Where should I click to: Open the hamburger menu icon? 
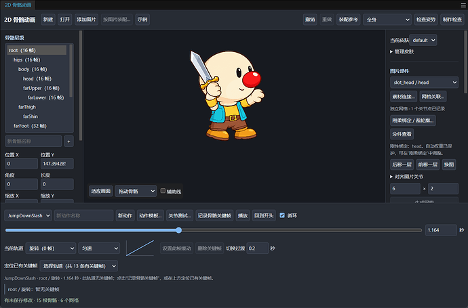(463, 5)
